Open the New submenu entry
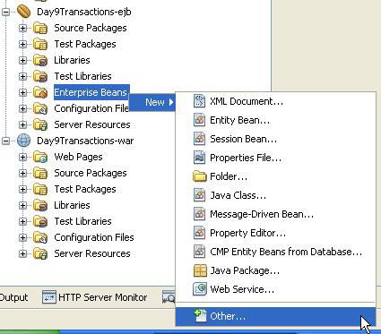 coord(152,102)
